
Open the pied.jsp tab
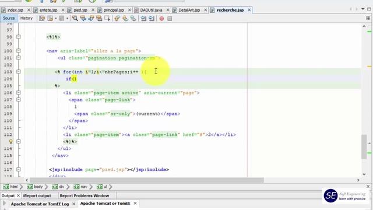[80, 10]
